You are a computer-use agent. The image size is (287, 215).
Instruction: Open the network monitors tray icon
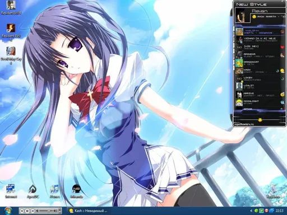272,211
